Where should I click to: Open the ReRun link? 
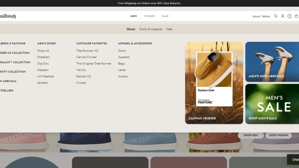click(x=266, y=16)
